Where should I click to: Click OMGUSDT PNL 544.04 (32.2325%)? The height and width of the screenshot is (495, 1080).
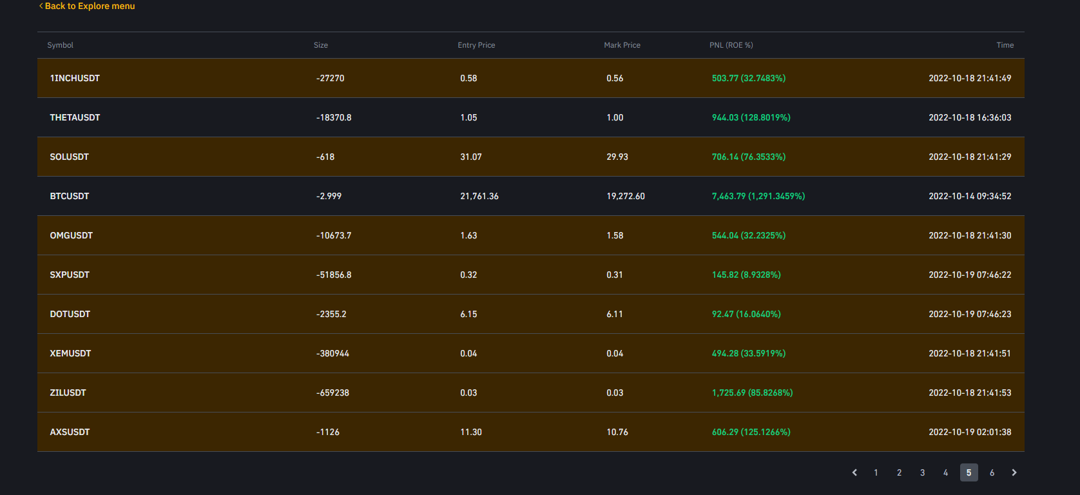click(x=749, y=235)
